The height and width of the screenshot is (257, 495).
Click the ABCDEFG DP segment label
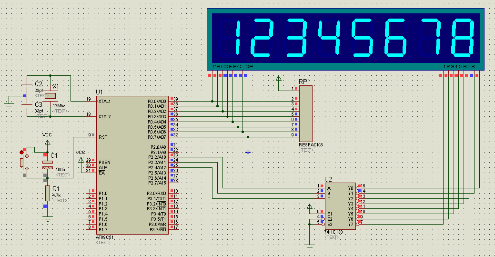pyautogui.click(x=233, y=66)
